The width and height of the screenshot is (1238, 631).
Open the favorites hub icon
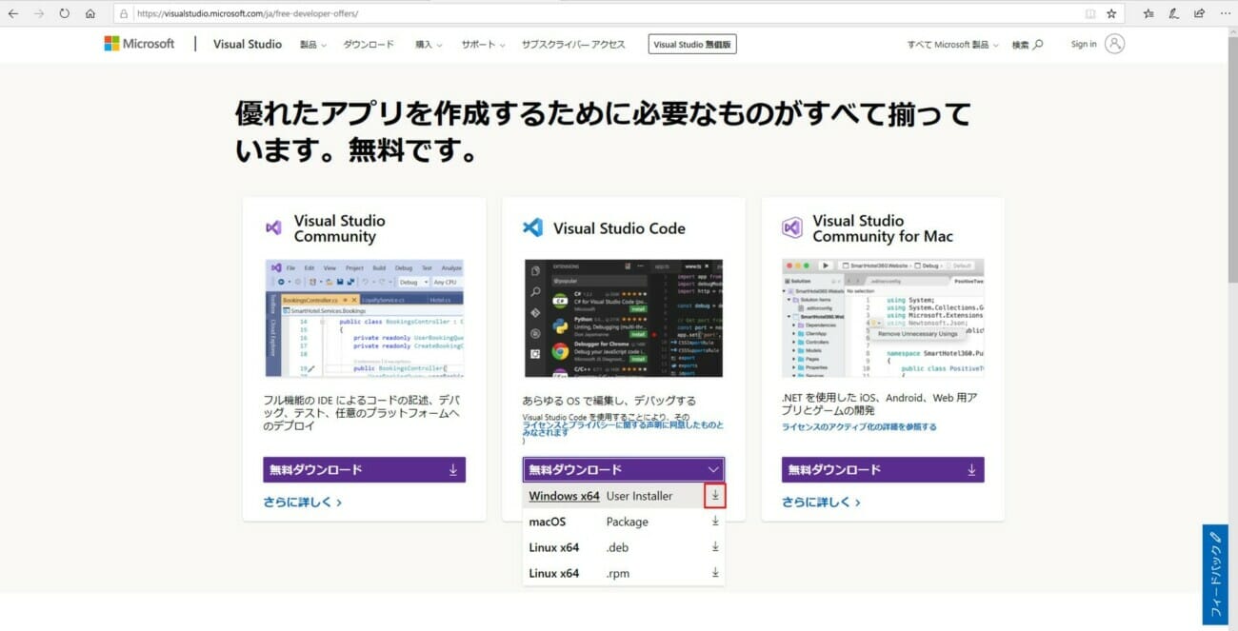coord(1148,14)
